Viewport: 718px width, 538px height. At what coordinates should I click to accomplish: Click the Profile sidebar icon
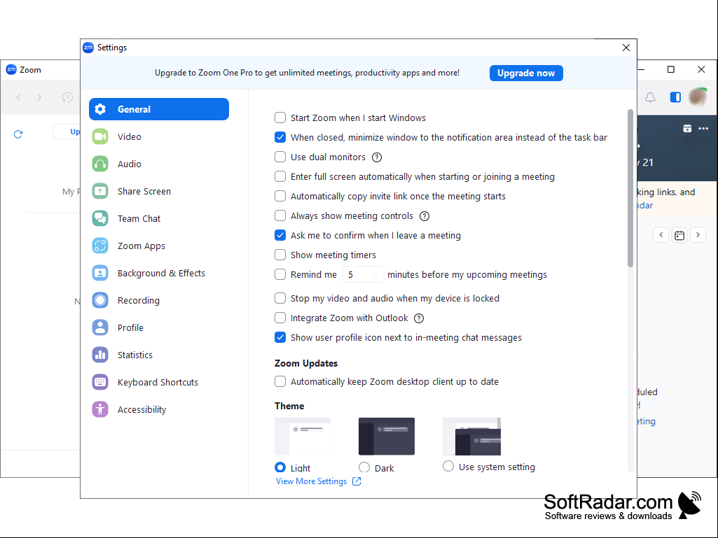pos(100,327)
